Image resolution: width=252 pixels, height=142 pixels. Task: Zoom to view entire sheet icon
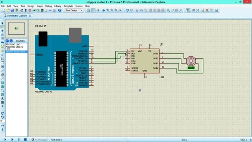click(116, 10)
